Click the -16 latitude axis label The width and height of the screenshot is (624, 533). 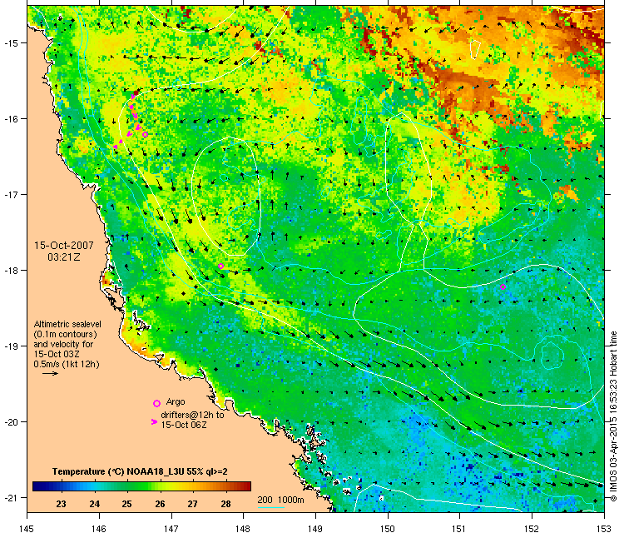[x=11, y=119]
